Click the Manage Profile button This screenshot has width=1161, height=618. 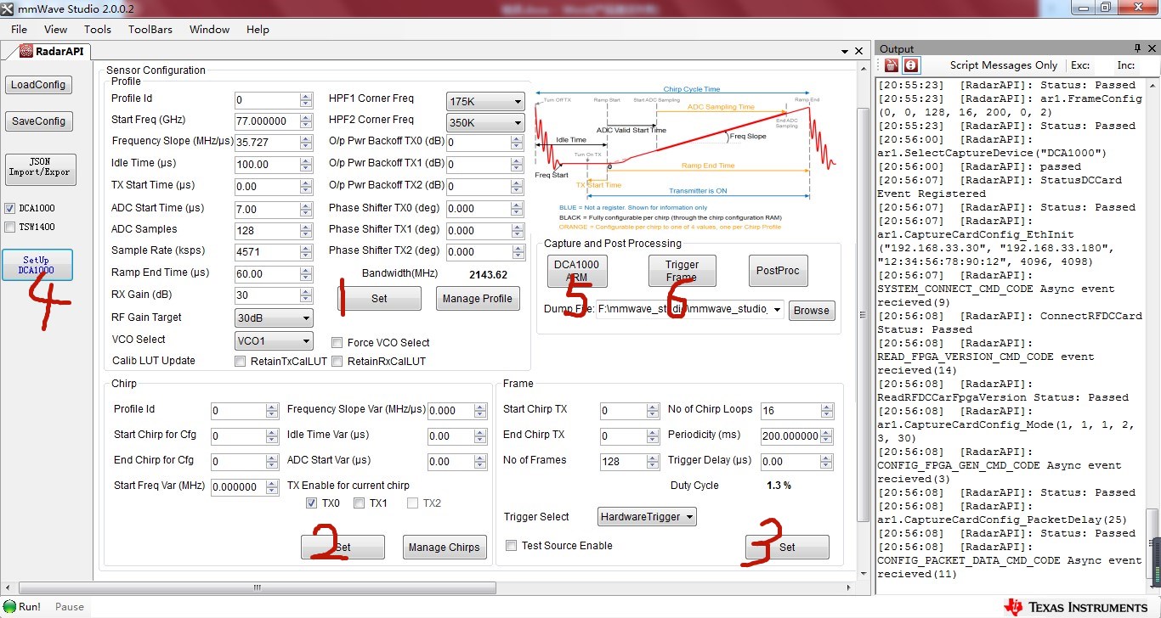click(478, 299)
